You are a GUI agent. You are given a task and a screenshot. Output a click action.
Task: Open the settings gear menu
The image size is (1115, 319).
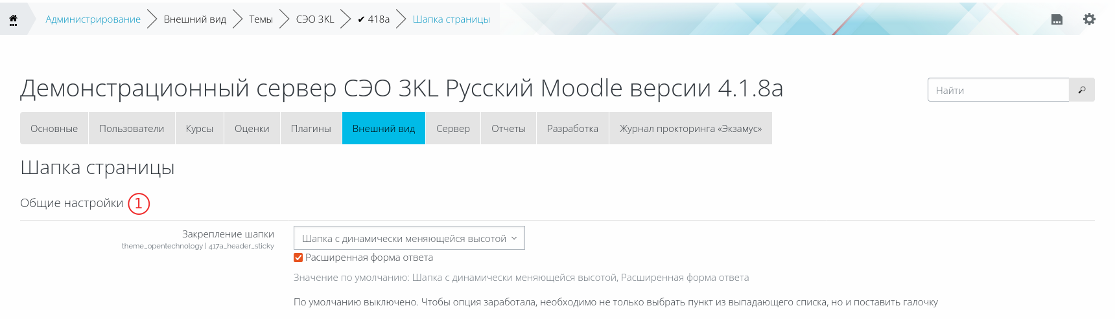(x=1089, y=19)
